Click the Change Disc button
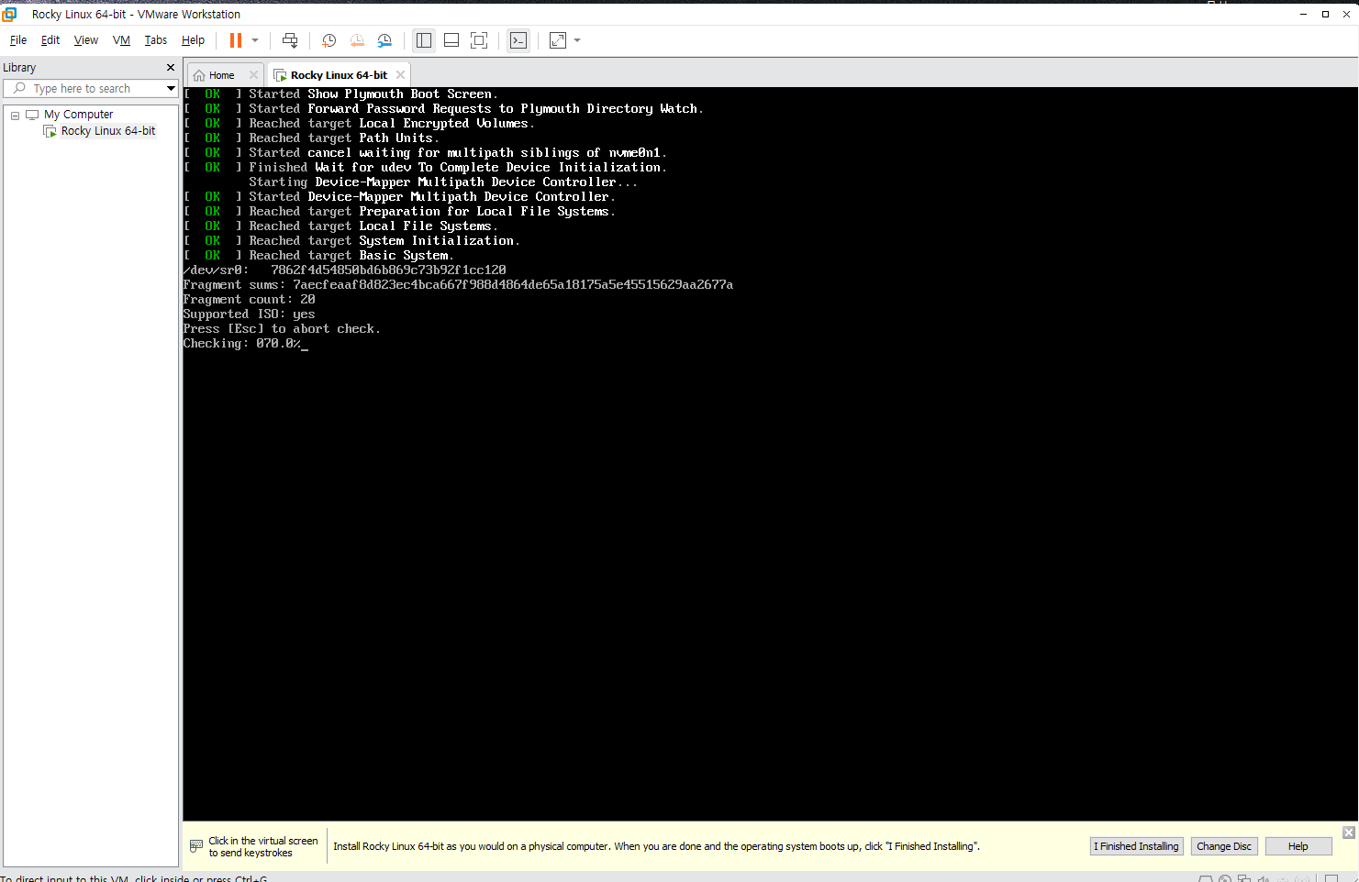 click(1224, 846)
